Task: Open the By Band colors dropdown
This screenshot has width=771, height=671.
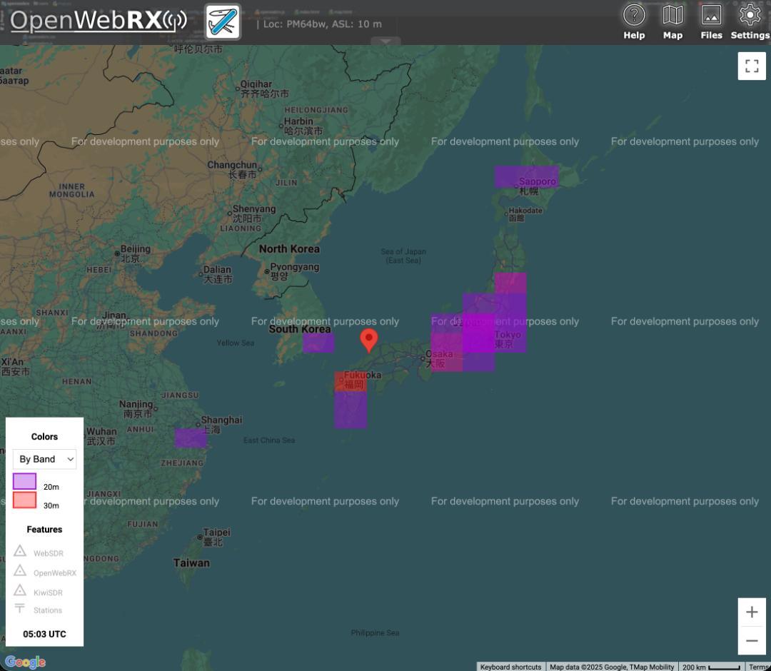Action: point(44,459)
